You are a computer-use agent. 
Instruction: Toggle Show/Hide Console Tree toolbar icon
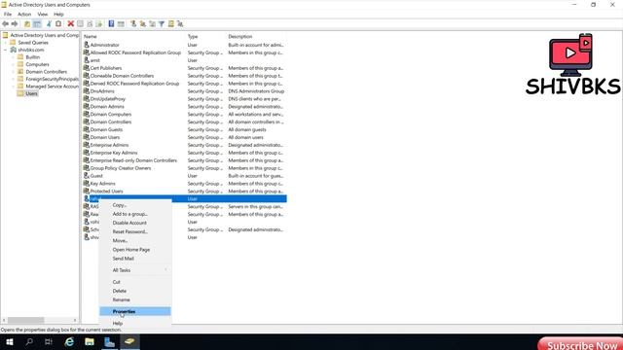pos(37,24)
